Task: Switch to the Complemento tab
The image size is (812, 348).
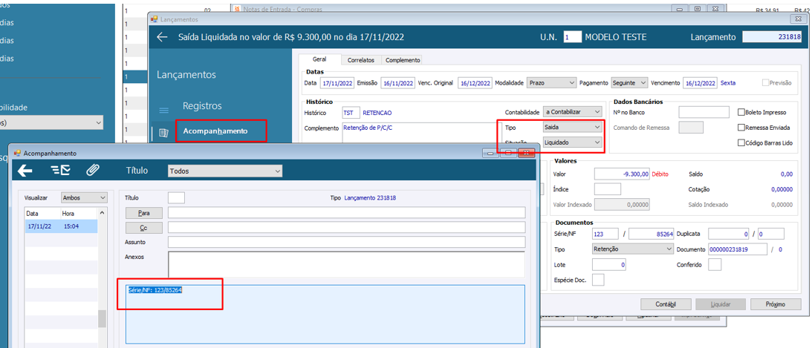Action: tap(403, 60)
